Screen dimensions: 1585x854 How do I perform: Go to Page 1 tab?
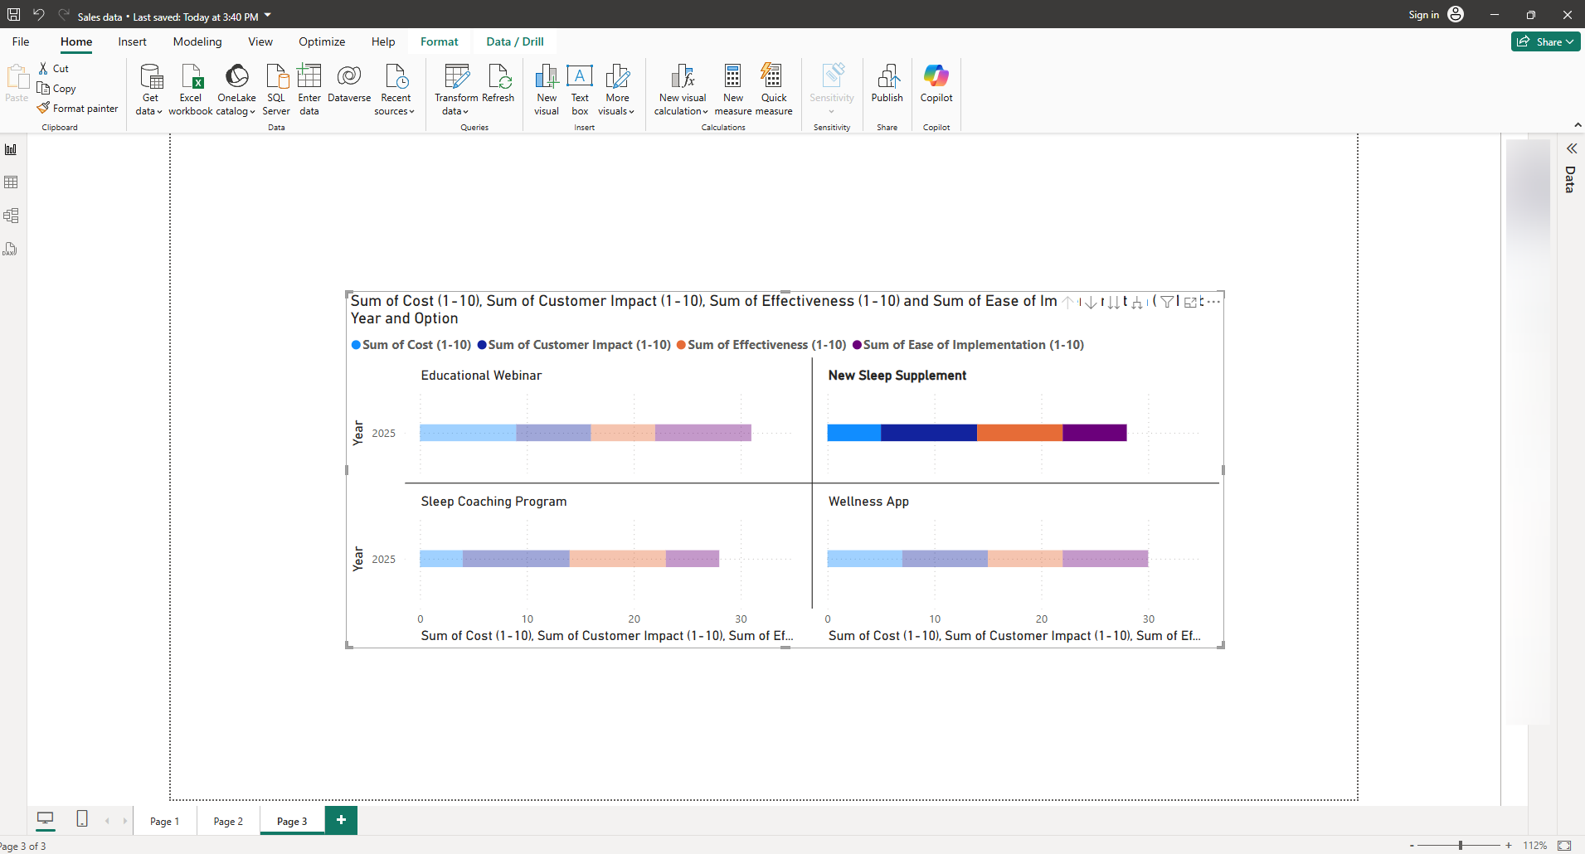pos(164,821)
